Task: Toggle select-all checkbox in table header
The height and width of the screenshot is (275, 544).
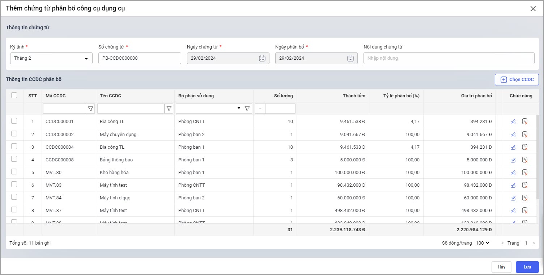Action: [14, 96]
